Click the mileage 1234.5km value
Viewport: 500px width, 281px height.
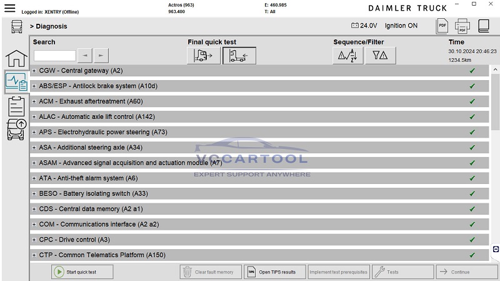coord(459,60)
